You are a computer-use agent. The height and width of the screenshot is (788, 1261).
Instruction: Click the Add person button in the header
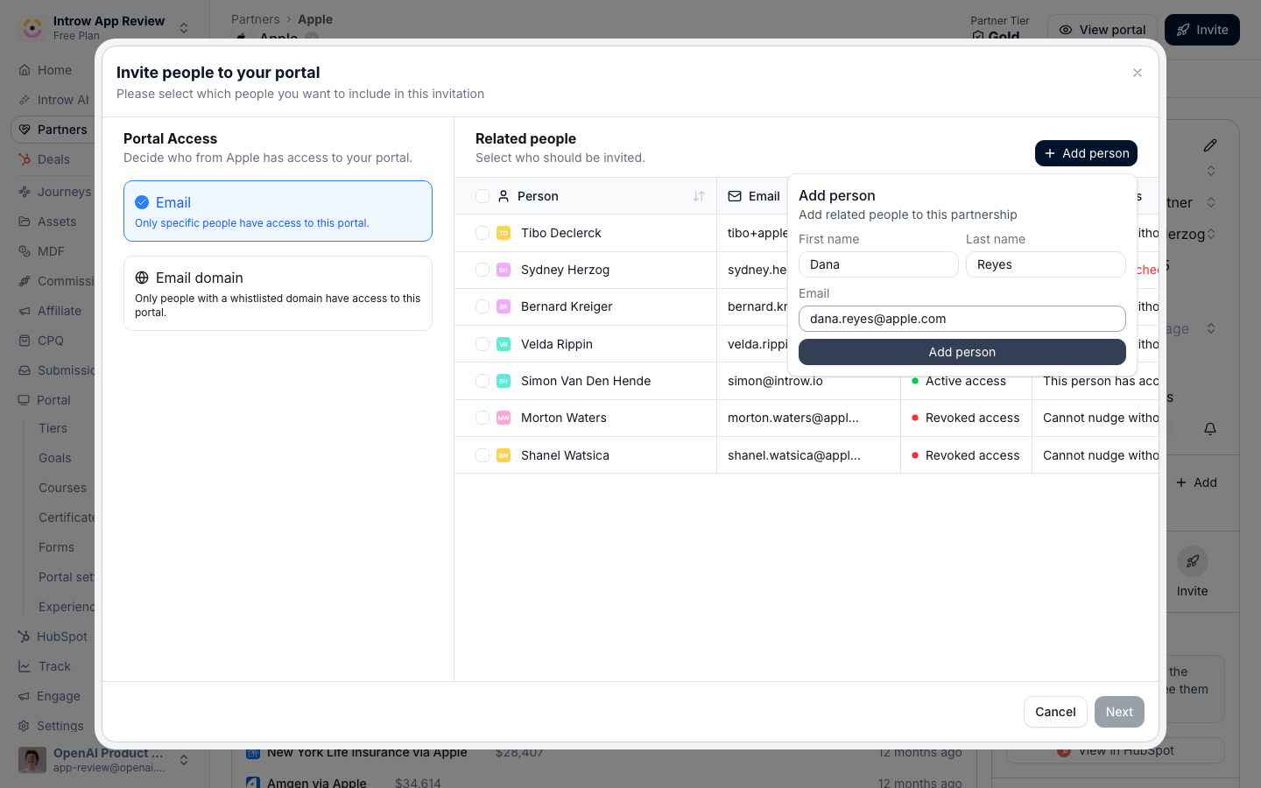[1086, 153]
